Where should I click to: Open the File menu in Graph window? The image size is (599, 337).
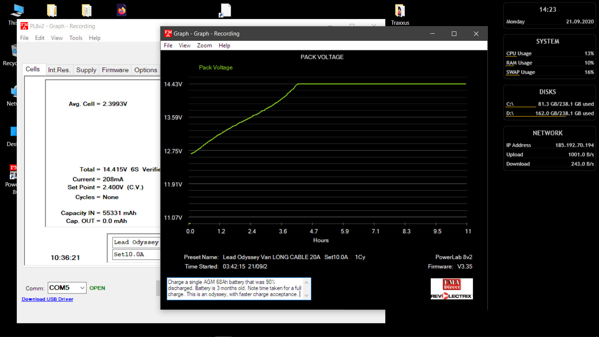(168, 45)
